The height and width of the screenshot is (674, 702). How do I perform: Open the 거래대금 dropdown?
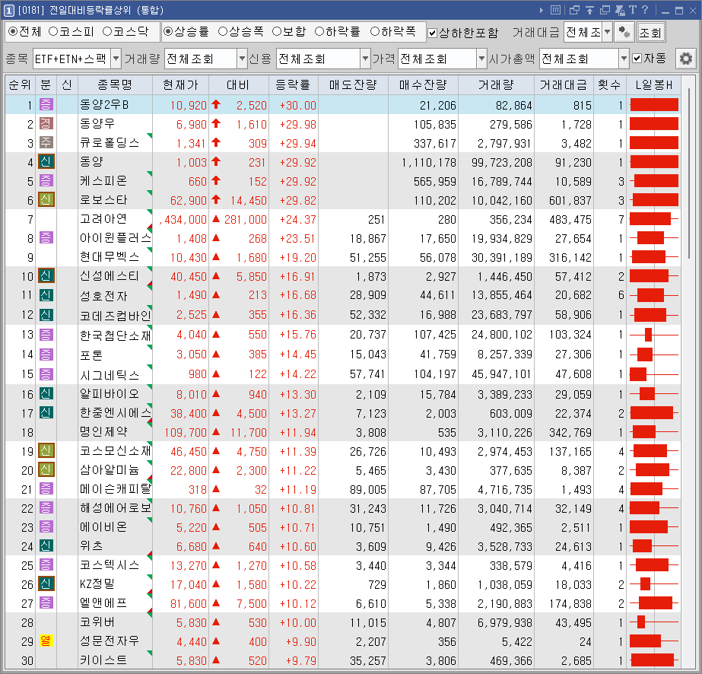(x=607, y=32)
